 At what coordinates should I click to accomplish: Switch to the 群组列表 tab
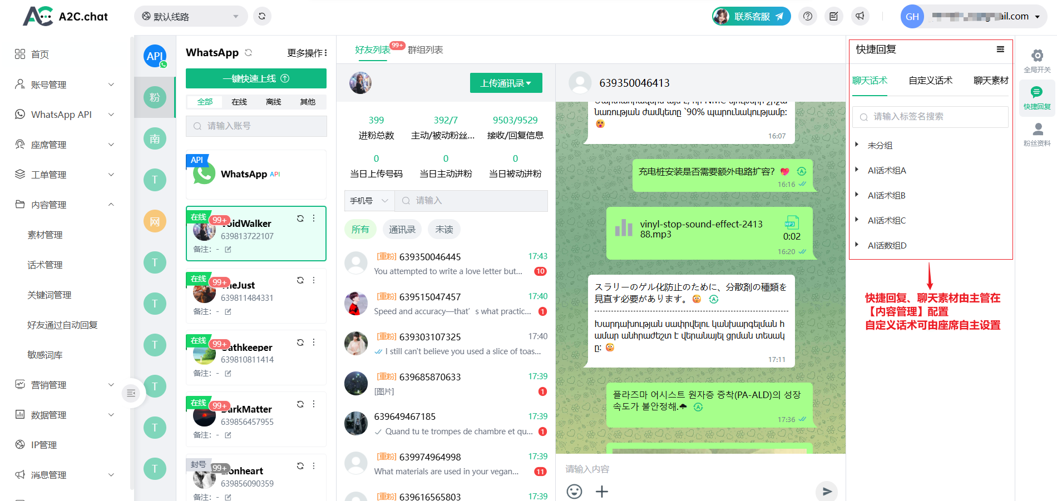(x=426, y=50)
